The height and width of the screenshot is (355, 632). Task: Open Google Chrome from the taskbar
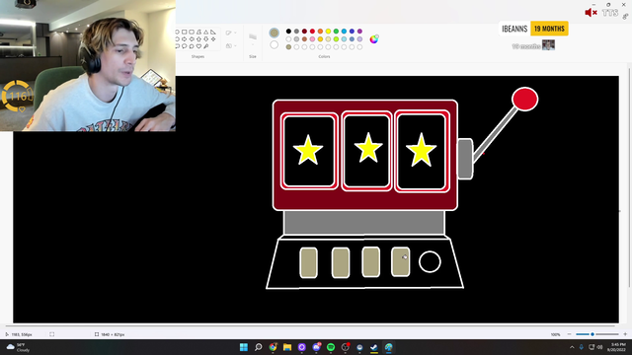[273, 347]
